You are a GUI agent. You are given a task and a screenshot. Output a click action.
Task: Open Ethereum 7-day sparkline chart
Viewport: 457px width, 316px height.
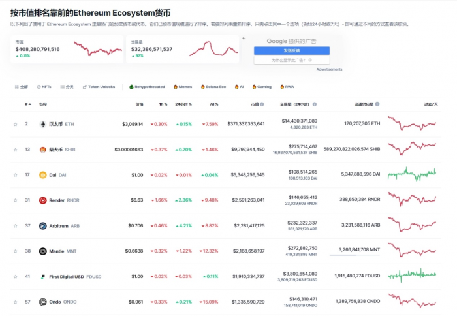[x=412, y=123]
